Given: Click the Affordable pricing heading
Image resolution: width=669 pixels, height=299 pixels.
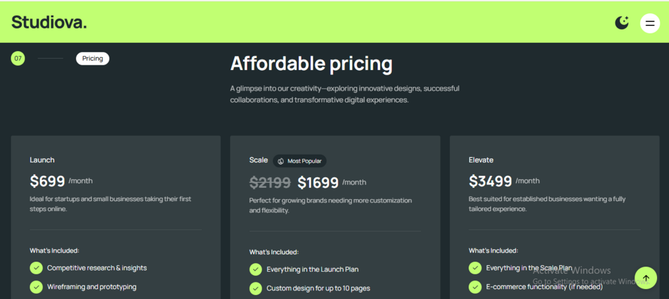Looking at the screenshot, I should pos(311,64).
